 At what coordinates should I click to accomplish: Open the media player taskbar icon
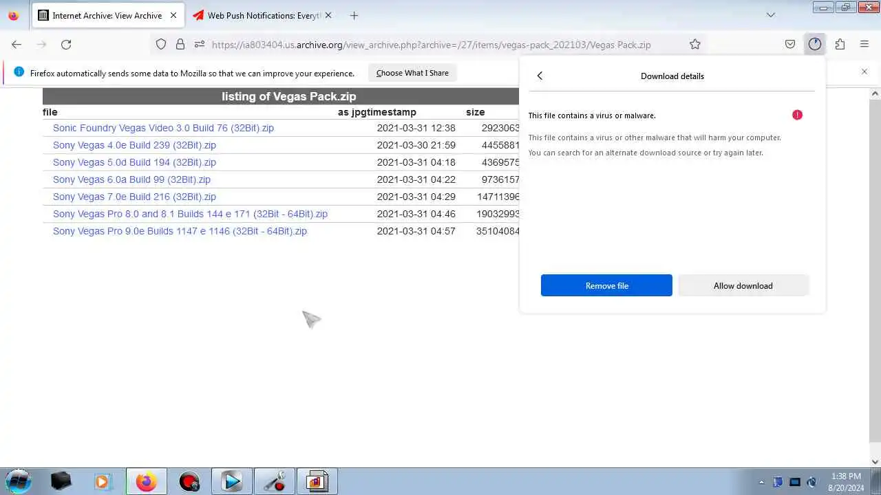point(102,481)
